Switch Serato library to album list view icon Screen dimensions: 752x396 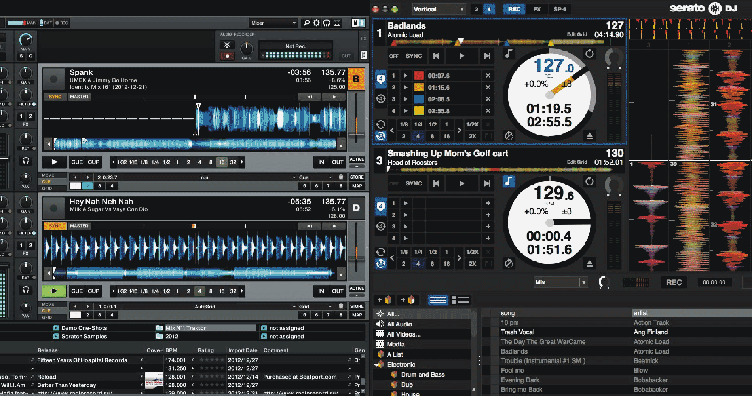[460, 300]
